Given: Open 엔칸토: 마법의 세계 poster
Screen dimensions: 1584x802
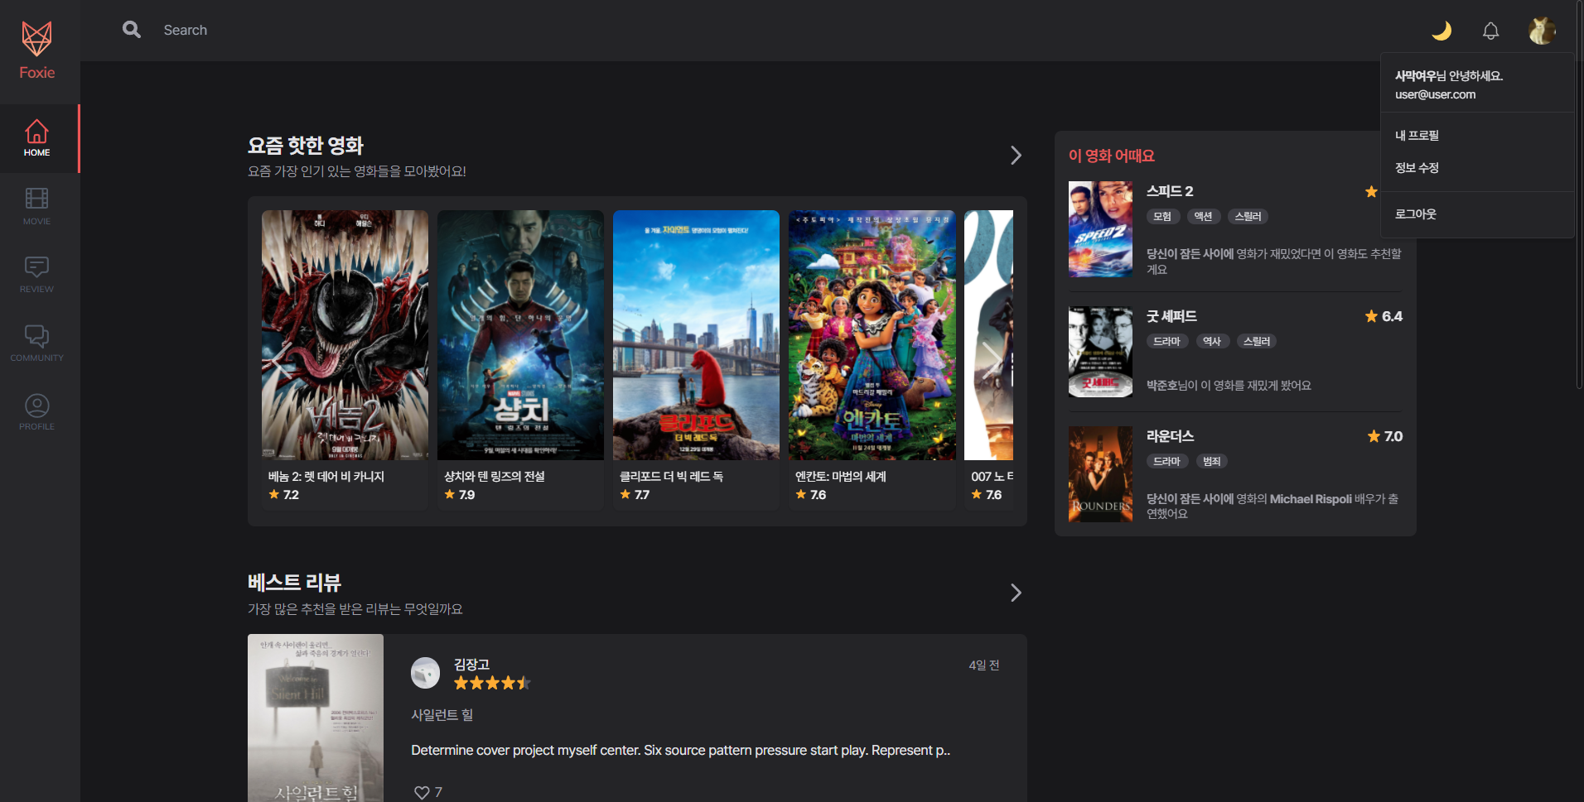Looking at the screenshot, I should coord(872,335).
